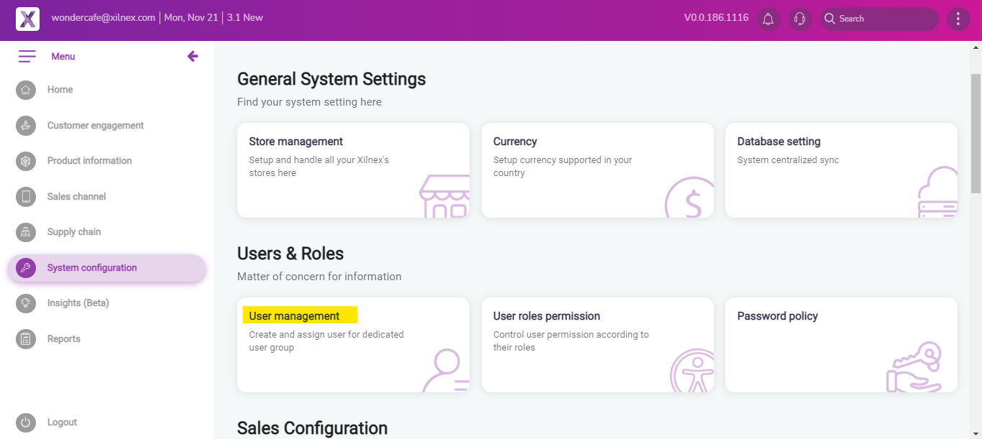The width and height of the screenshot is (982, 439).
Task: Open Reports from the sidebar
Action: tap(63, 339)
